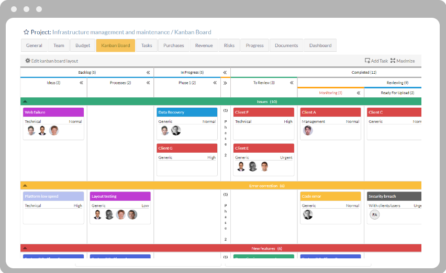The width and height of the screenshot is (446, 273).
Task: Click the assignee avatar on Client A card
Action: tap(308, 130)
